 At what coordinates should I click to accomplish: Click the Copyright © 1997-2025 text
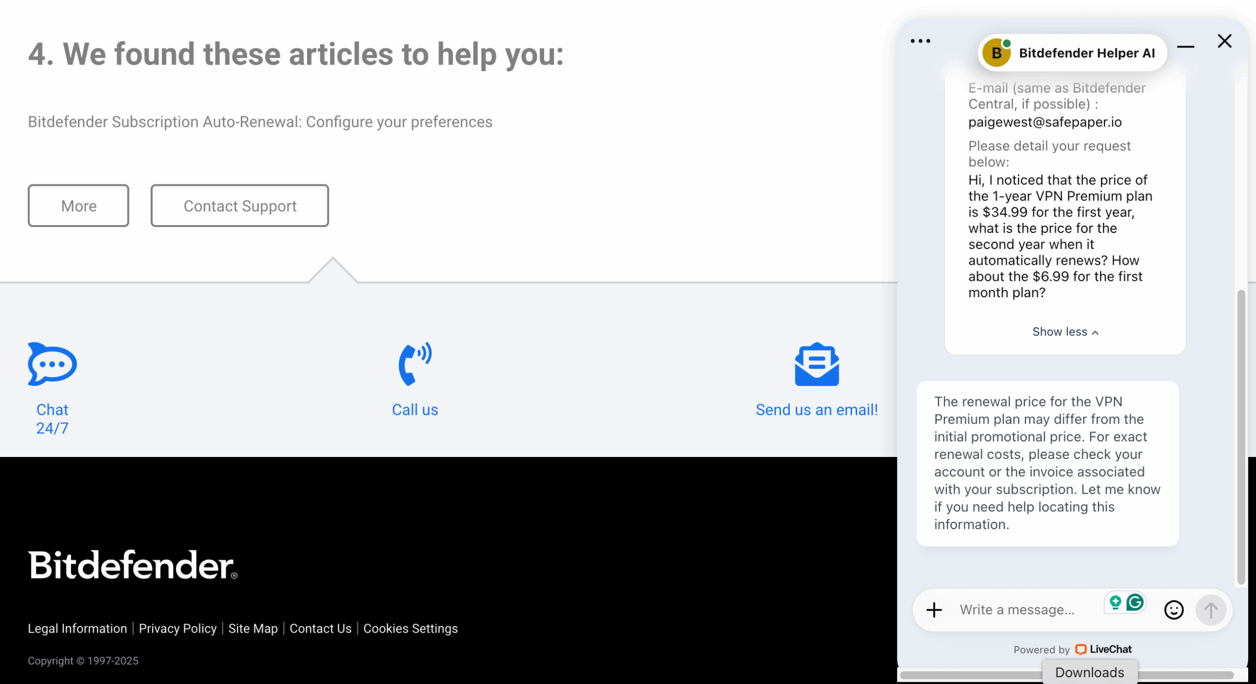tap(83, 661)
